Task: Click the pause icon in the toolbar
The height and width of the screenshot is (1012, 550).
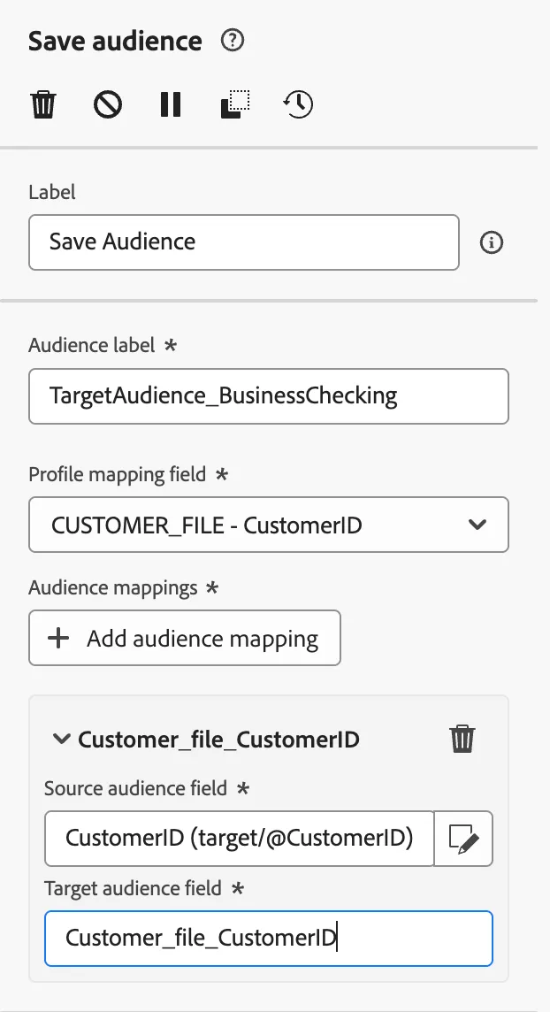Action: (171, 103)
